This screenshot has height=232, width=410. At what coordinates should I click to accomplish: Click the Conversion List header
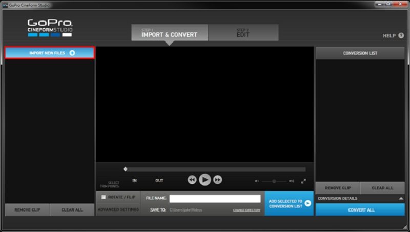point(360,53)
